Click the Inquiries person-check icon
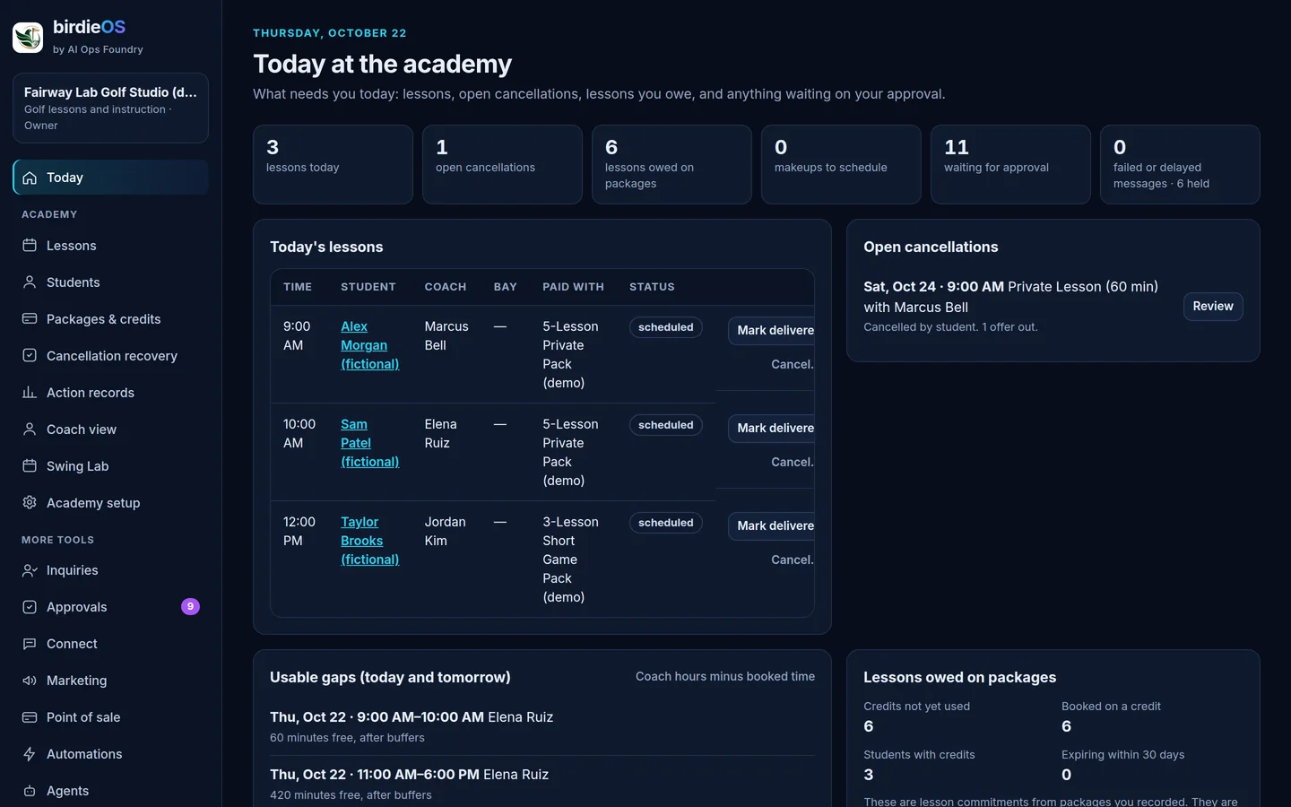The image size is (1291, 807). pos(30,570)
